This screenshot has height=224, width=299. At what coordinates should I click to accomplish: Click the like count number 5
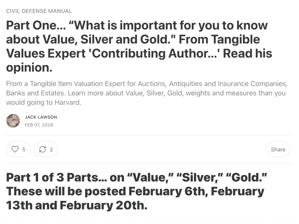click(x=24, y=150)
